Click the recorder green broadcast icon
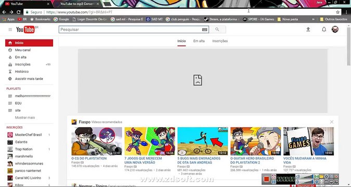The height and width of the screenshot is (187, 351). [317, 176]
